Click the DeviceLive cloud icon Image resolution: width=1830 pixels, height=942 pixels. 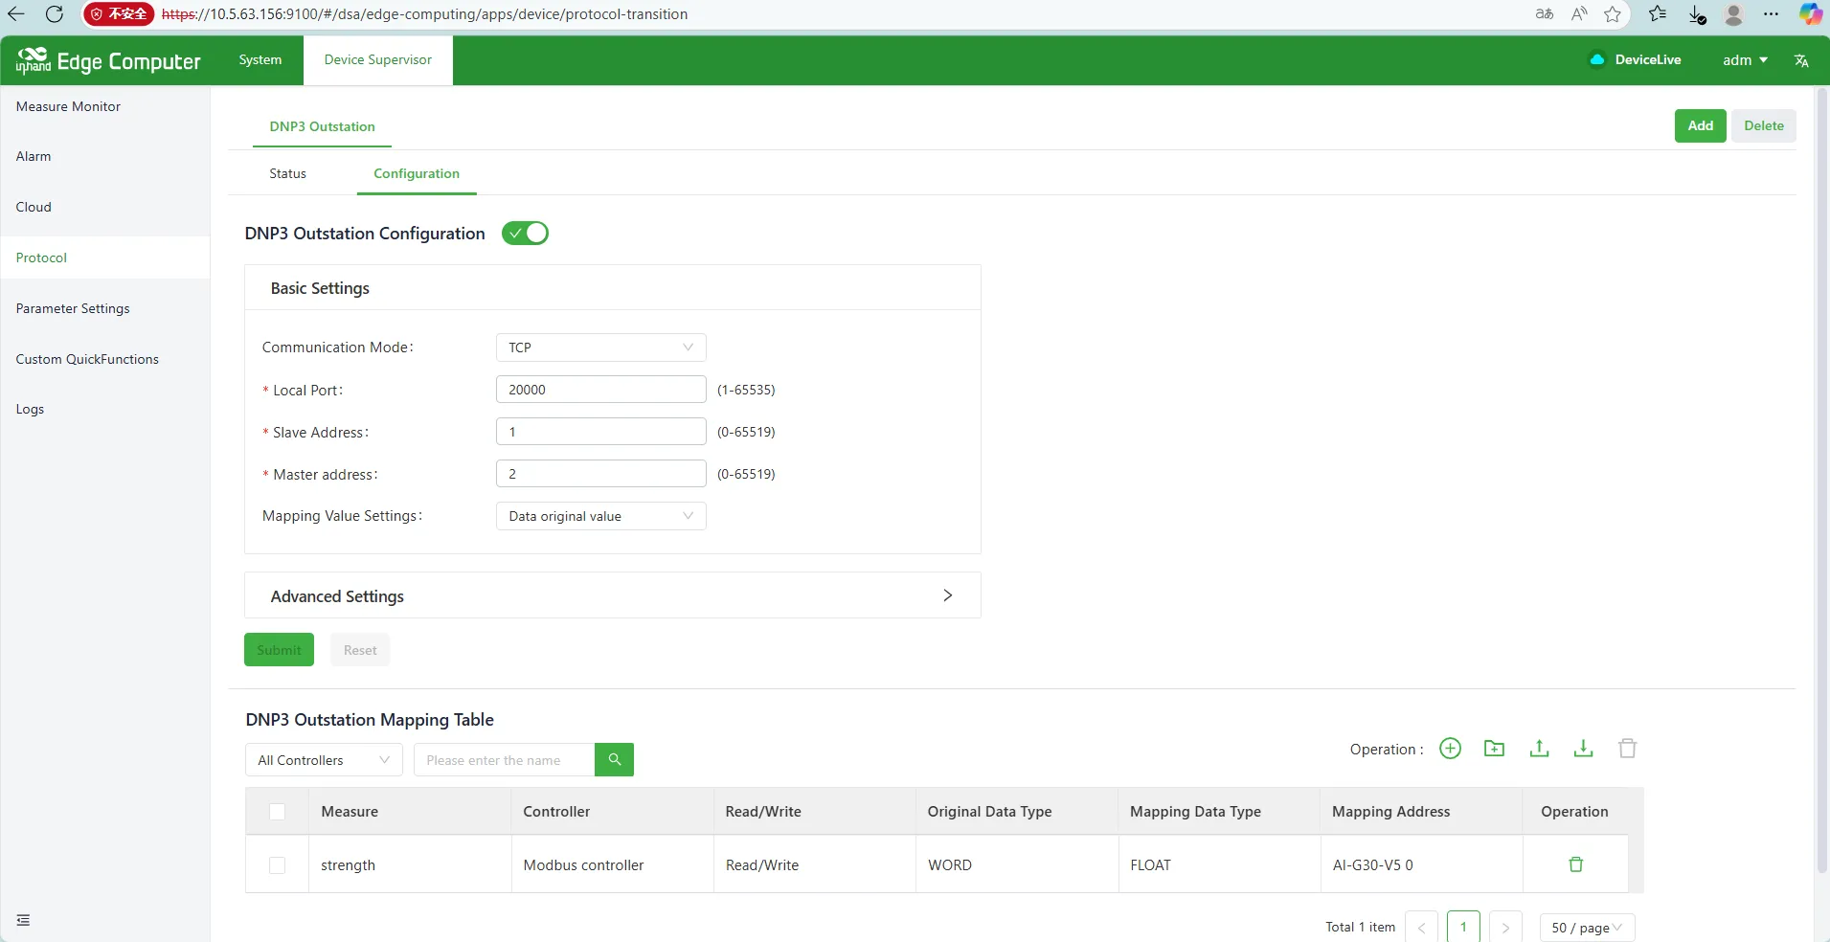(x=1596, y=59)
